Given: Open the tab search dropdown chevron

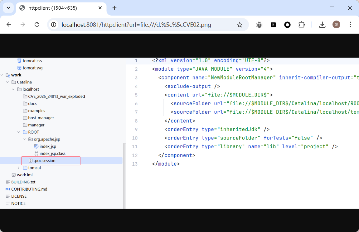Looking at the screenshot, I should pyautogui.click(x=8, y=8).
